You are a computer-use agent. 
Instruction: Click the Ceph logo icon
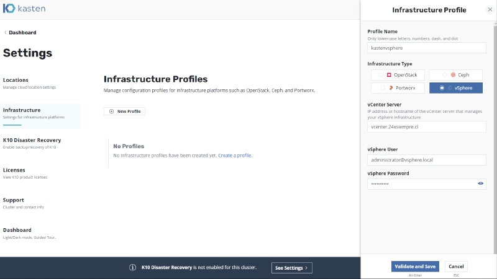pos(453,75)
